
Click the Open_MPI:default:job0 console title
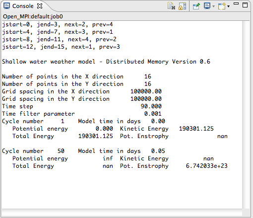click(x=33, y=16)
